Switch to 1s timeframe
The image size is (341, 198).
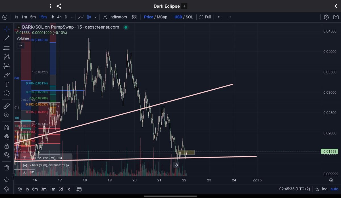[x=16, y=17]
